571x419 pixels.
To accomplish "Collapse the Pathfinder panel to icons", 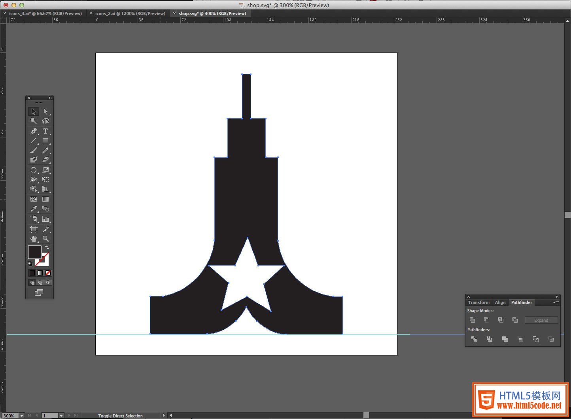I will [x=557, y=296].
